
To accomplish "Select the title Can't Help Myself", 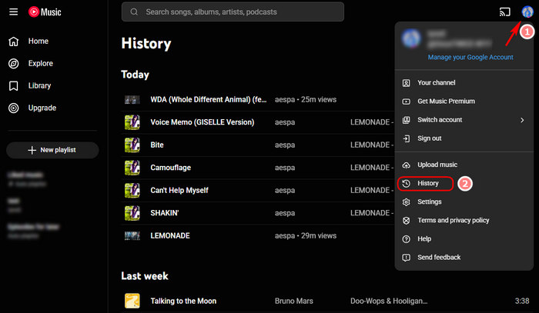I will point(179,191).
